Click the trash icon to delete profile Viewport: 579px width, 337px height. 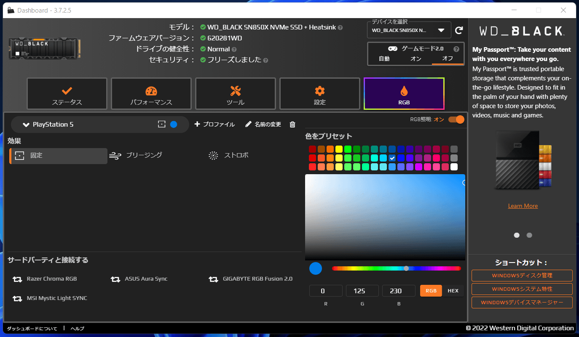[x=292, y=125]
